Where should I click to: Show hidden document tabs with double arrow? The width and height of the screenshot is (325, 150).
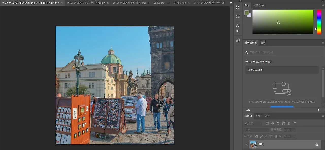231,3
